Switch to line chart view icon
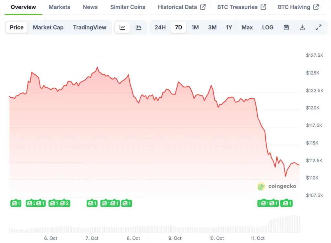This screenshot has width=331, height=243. (x=122, y=27)
